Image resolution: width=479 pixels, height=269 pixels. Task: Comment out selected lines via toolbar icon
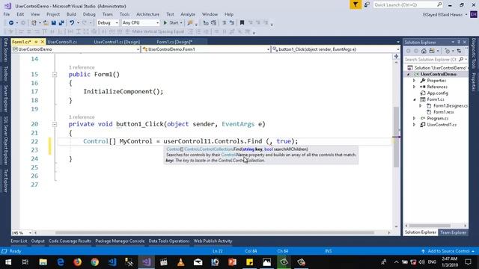click(225, 22)
